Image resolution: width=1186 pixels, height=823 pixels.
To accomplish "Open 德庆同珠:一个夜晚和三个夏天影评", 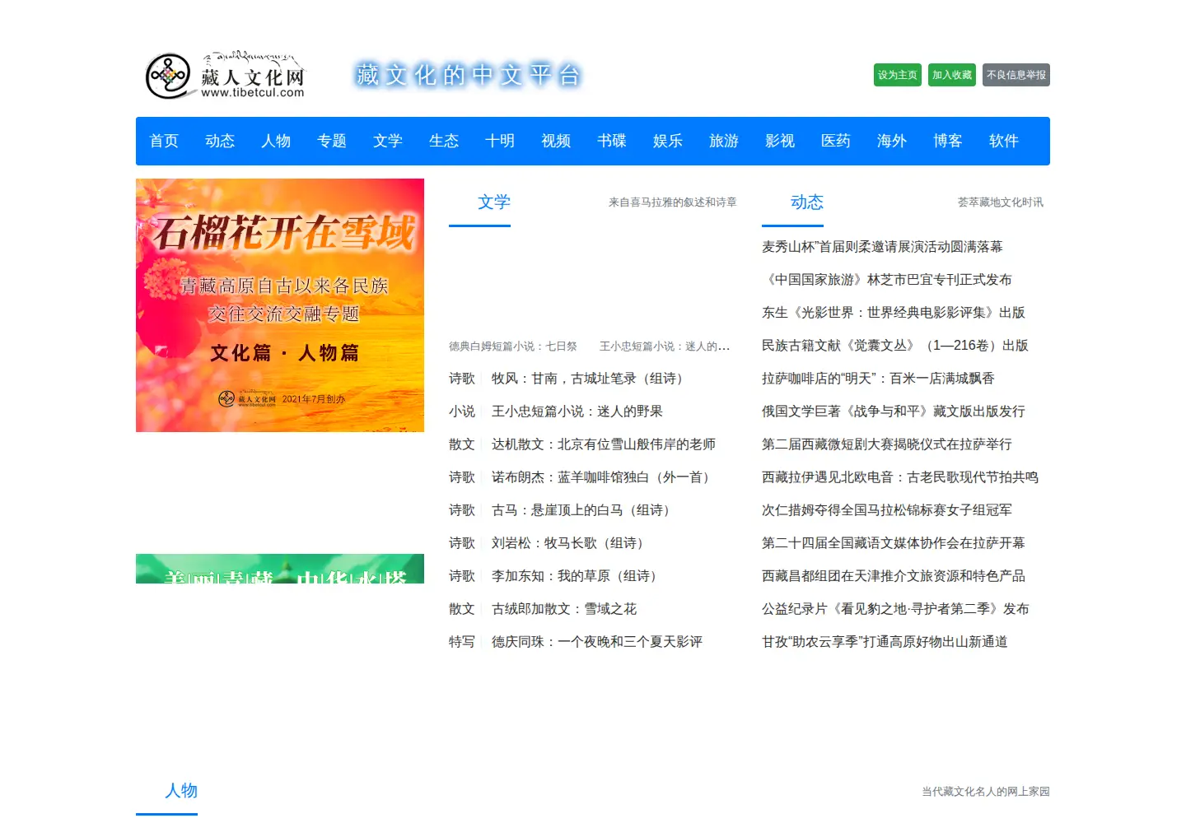I will point(597,642).
